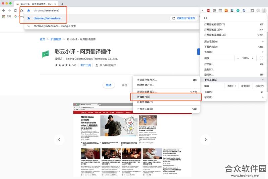
Task: Click the green 彩云小译 extension logo
Action: tap(46, 54)
